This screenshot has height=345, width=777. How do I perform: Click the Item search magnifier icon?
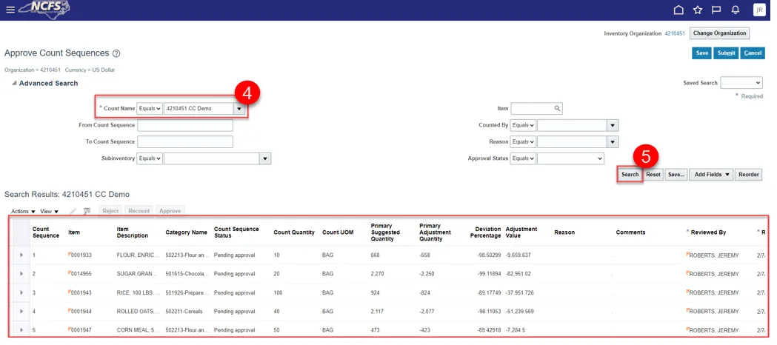558,109
